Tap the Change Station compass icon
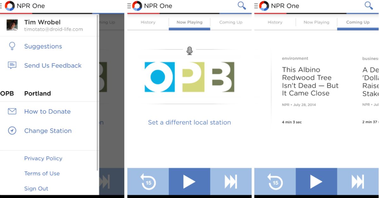The height and width of the screenshot is (198, 379). [12, 131]
